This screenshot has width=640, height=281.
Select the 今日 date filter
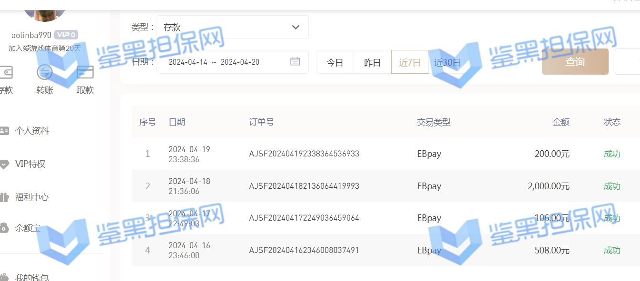(x=335, y=62)
